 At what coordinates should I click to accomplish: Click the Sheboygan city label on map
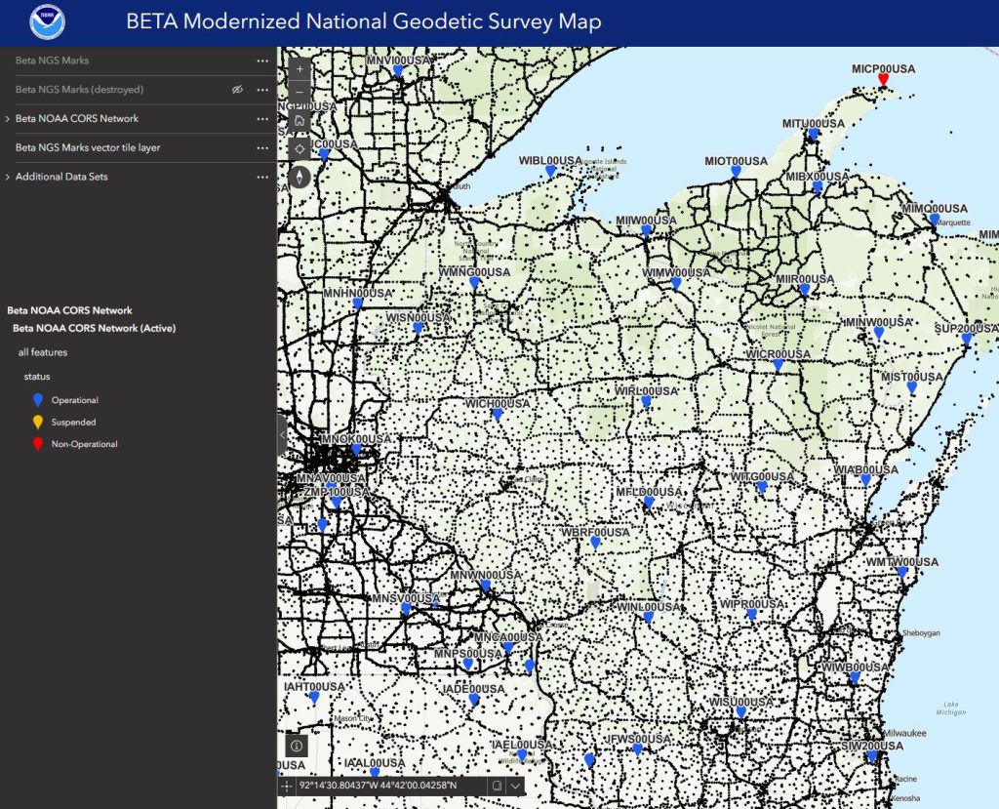click(921, 633)
